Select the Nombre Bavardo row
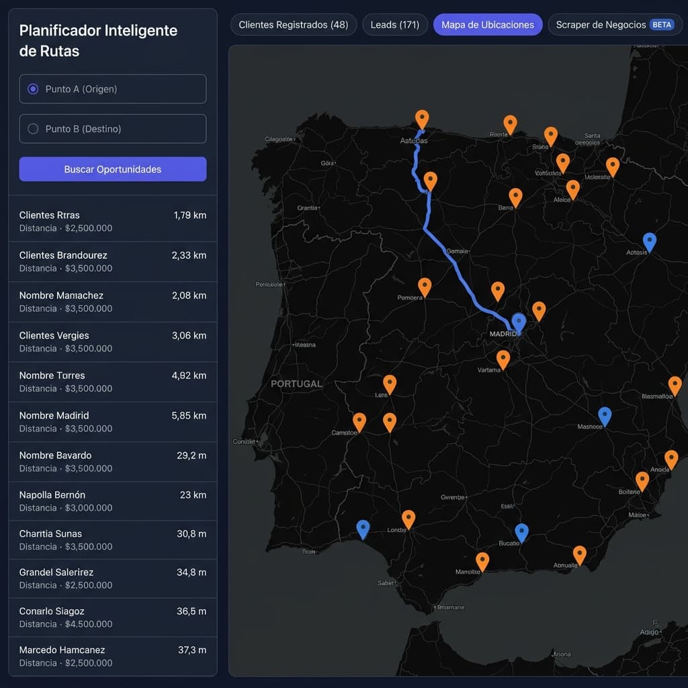 pos(113,462)
